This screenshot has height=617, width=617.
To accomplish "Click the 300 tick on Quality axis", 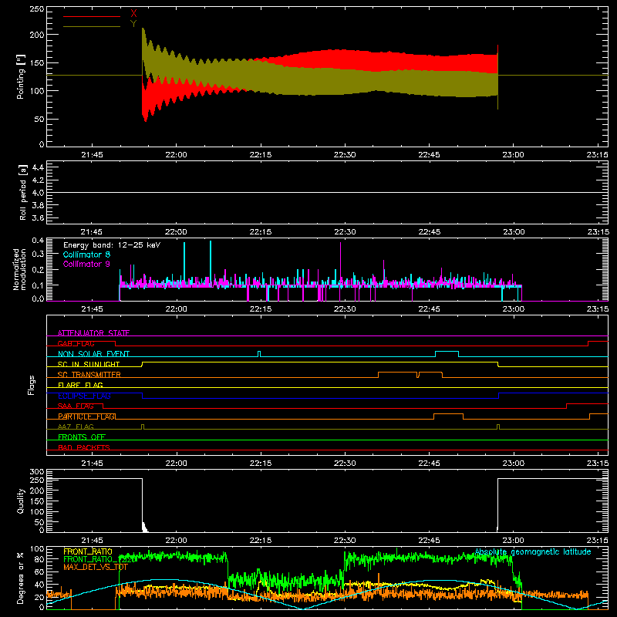I will pos(37,472).
